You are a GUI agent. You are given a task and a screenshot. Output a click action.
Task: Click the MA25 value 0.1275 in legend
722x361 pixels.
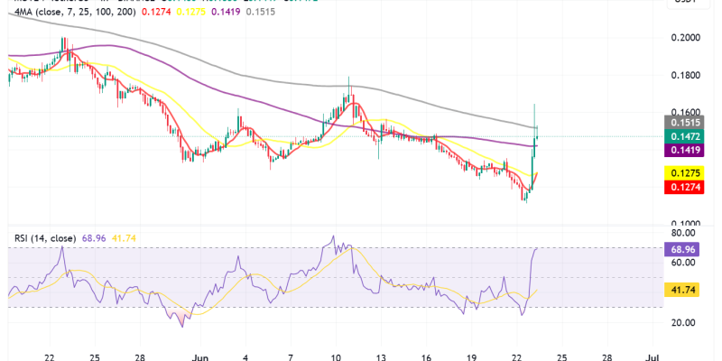190,13
